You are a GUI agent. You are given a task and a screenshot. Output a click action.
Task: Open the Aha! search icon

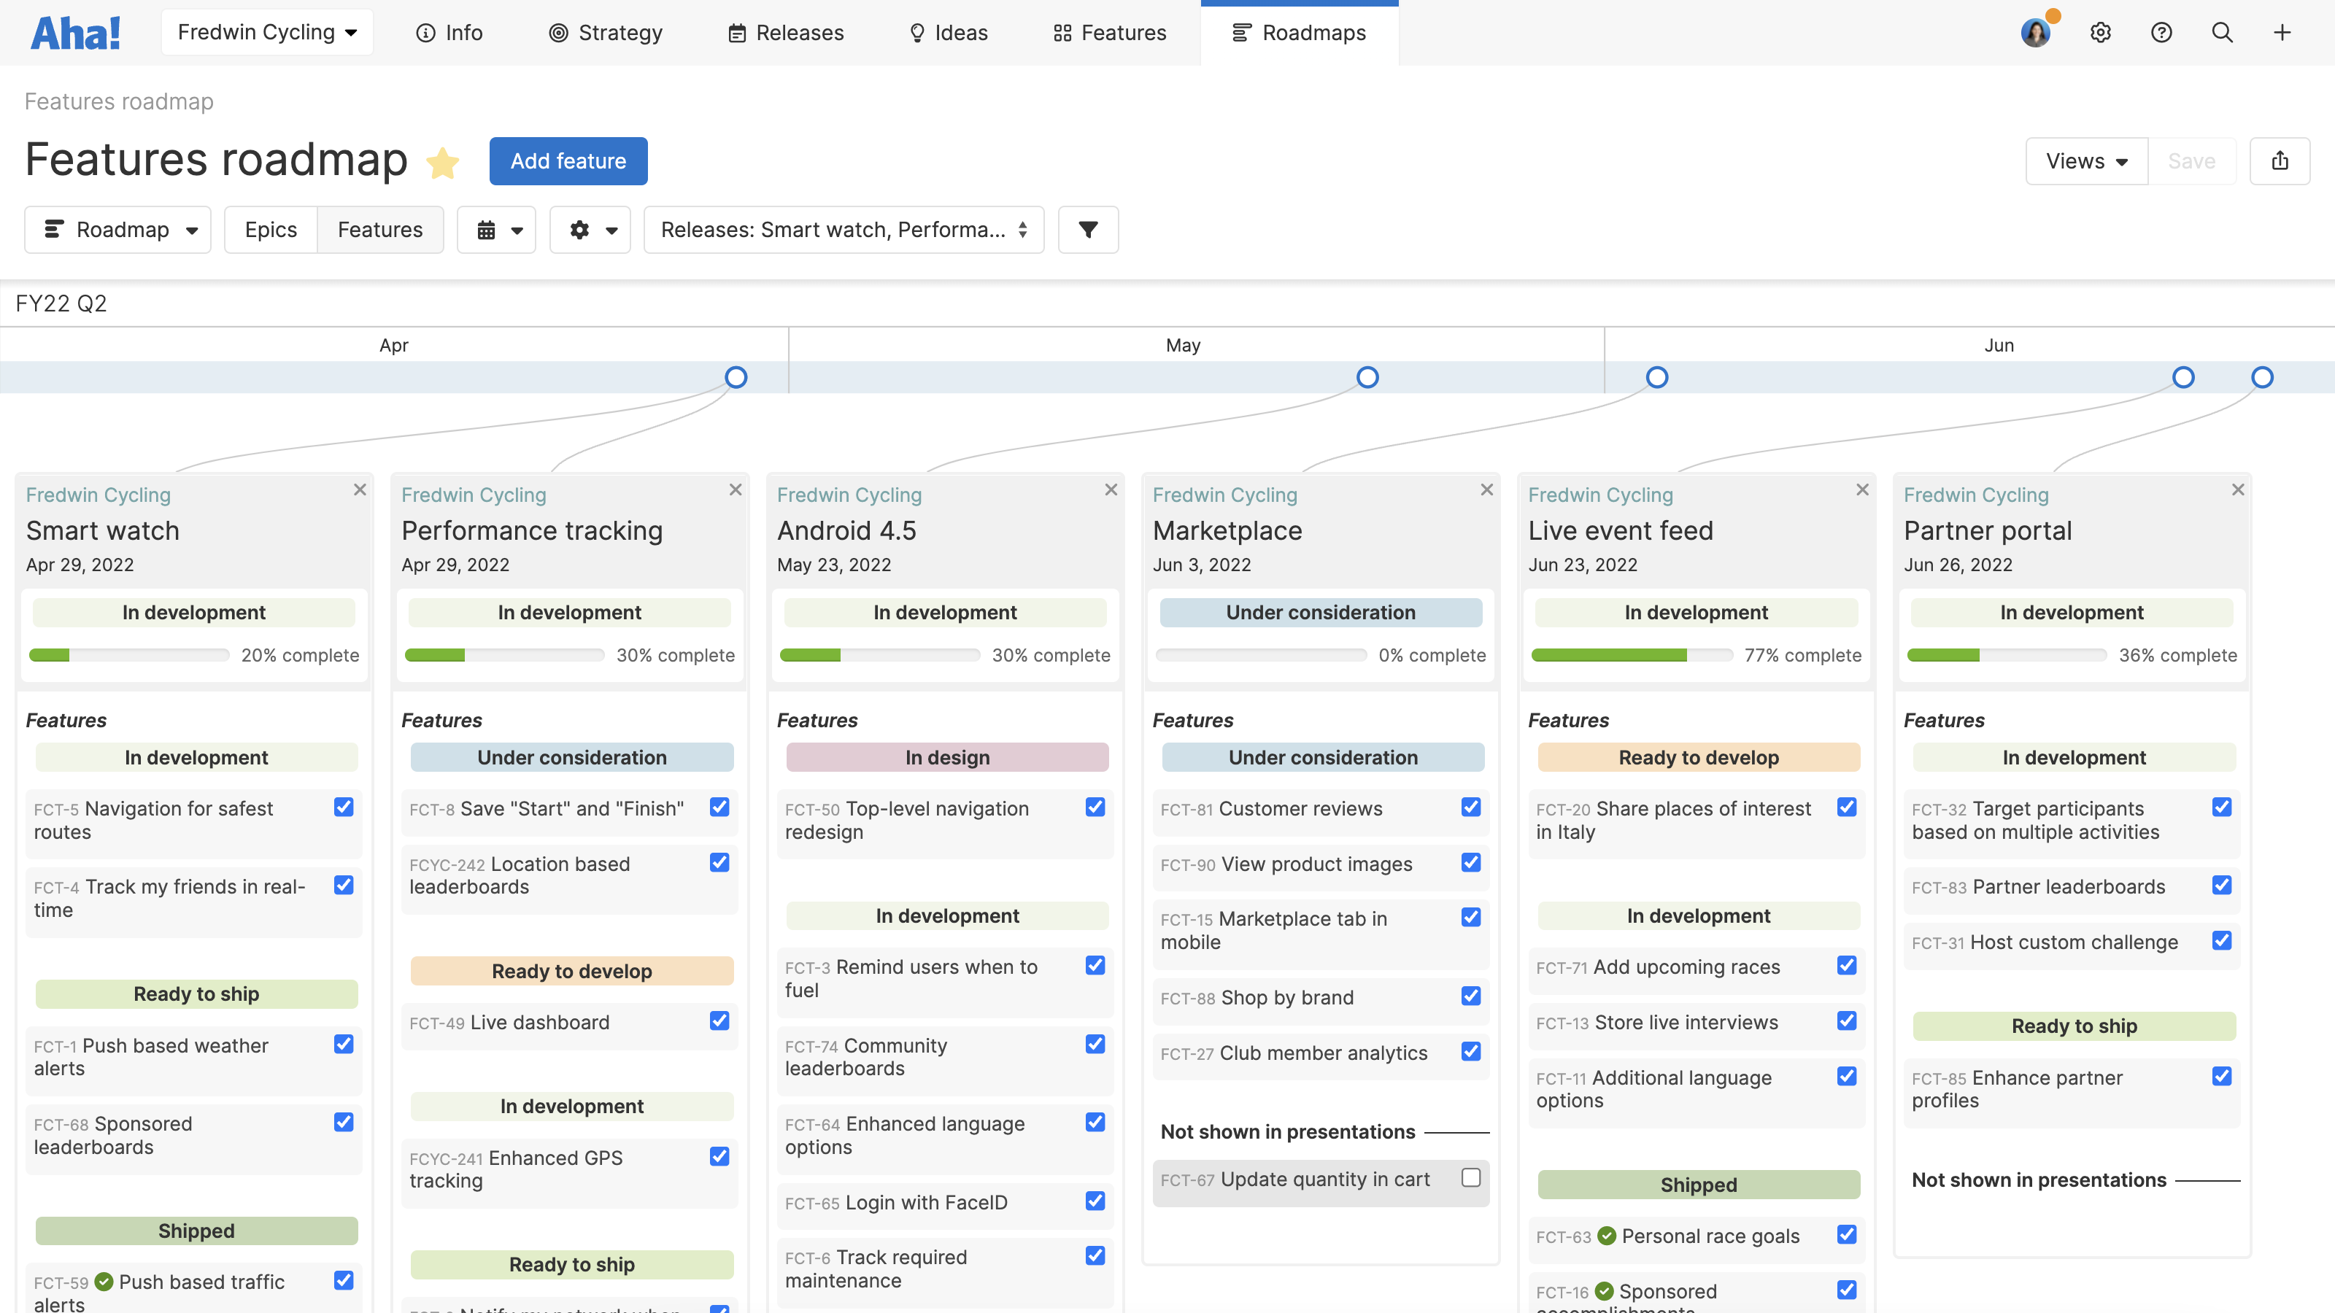point(2222,33)
